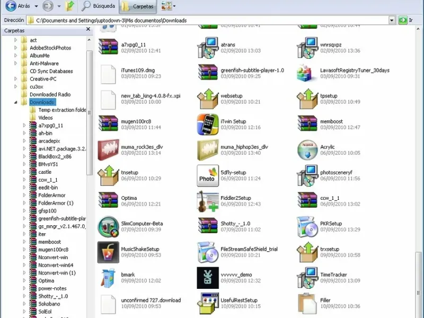
Task: Select LavasoftRegistryTuner_30days icon
Action: (306, 73)
